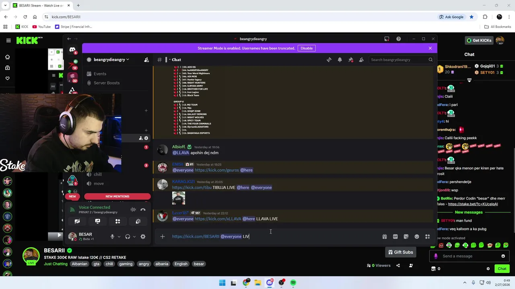
Task: Open noise suppression waveform icon
Action: (133, 210)
